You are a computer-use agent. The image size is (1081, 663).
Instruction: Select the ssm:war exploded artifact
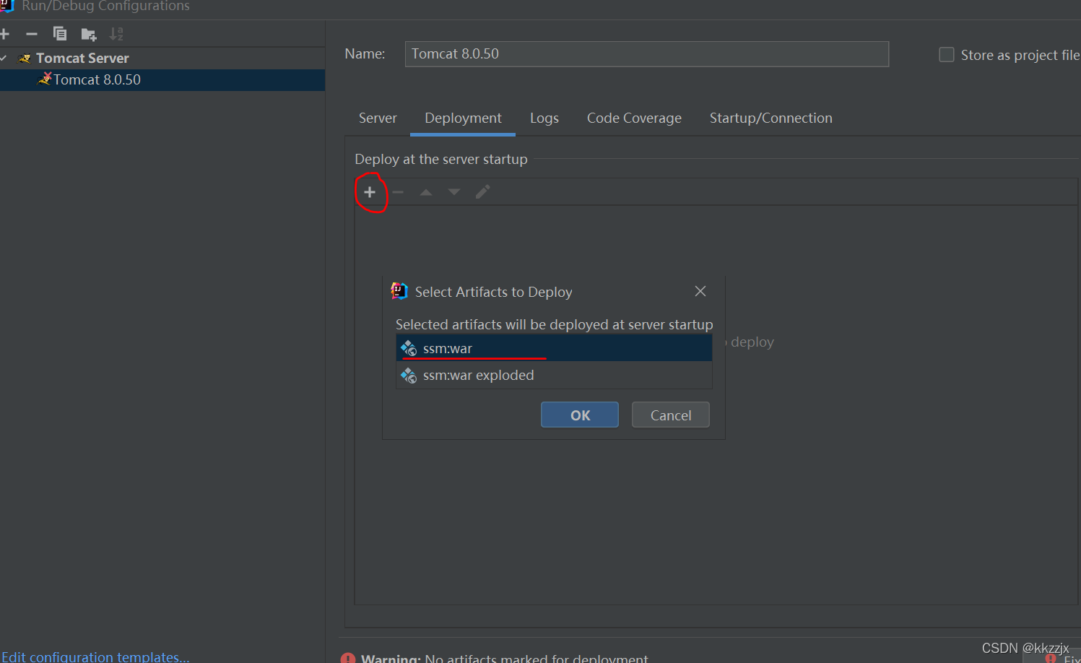[554, 375]
